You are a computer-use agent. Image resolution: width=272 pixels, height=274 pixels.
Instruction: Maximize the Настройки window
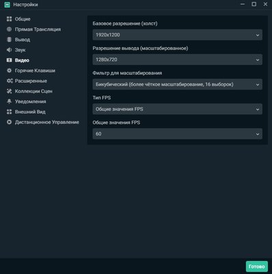pyautogui.click(x=254, y=4)
